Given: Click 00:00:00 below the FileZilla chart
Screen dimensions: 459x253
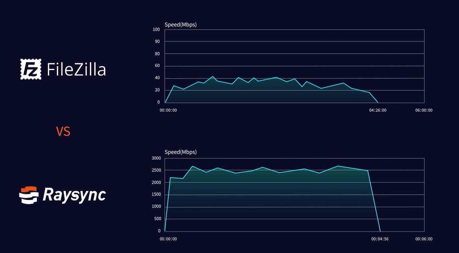Looking at the screenshot, I should 168,110.
